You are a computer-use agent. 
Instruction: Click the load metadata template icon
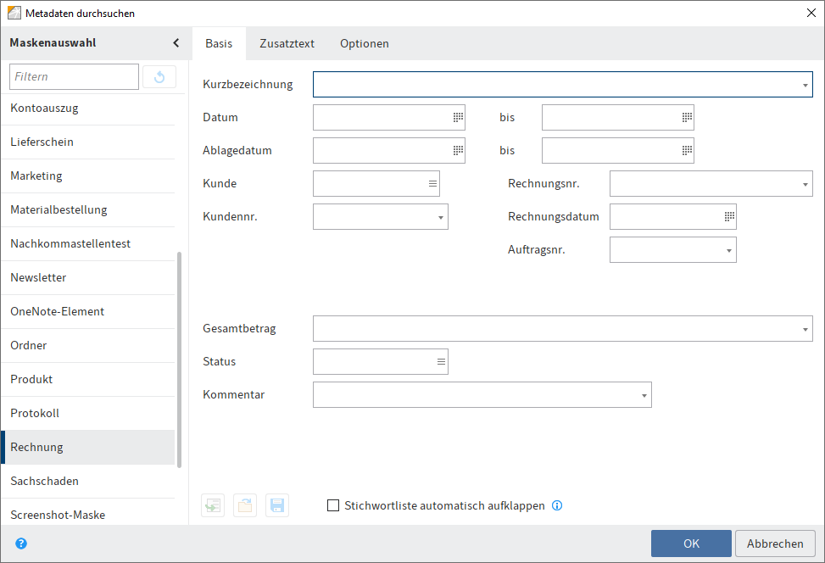(213, 505)
